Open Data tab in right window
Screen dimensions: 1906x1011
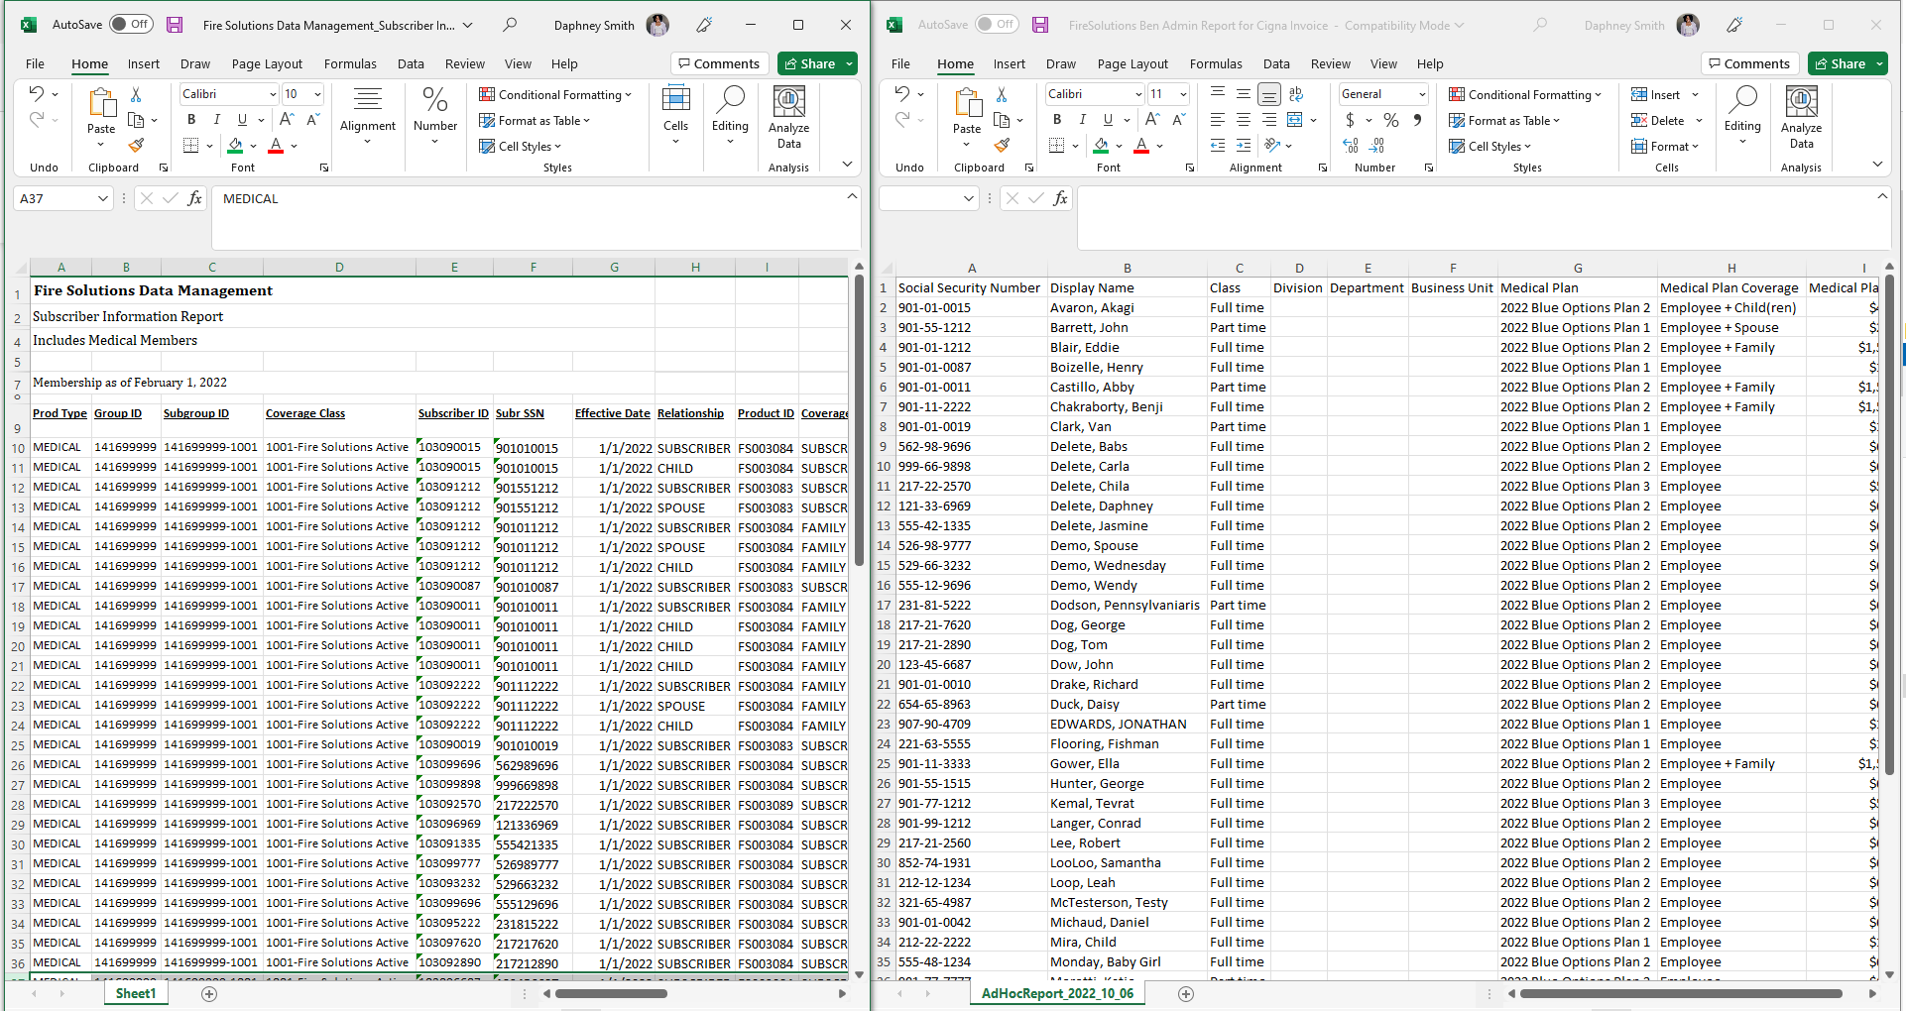(x=1276, y=63)
